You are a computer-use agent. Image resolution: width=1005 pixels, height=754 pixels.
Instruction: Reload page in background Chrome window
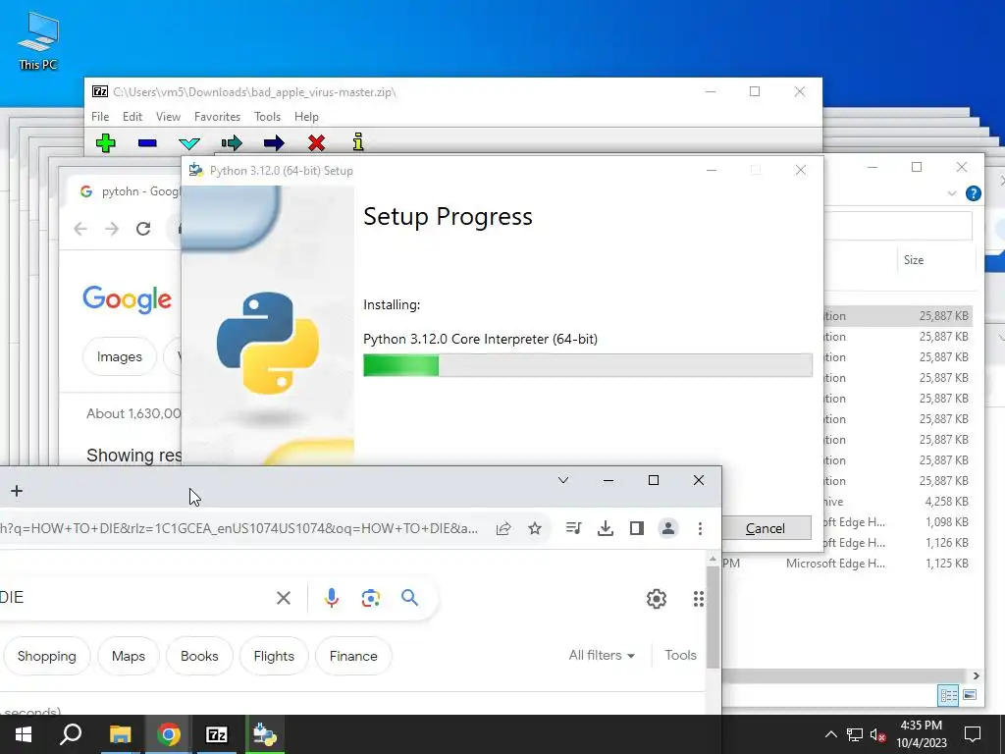143,229
